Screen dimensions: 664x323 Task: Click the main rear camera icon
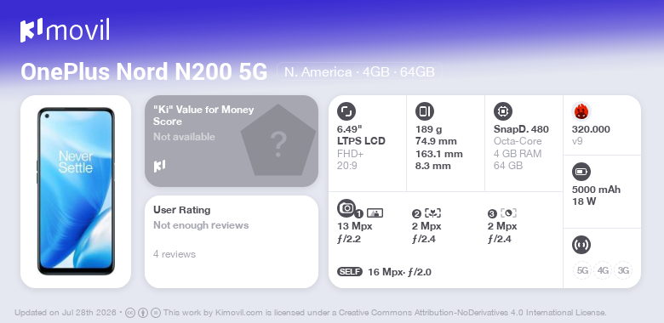(346, 207)
